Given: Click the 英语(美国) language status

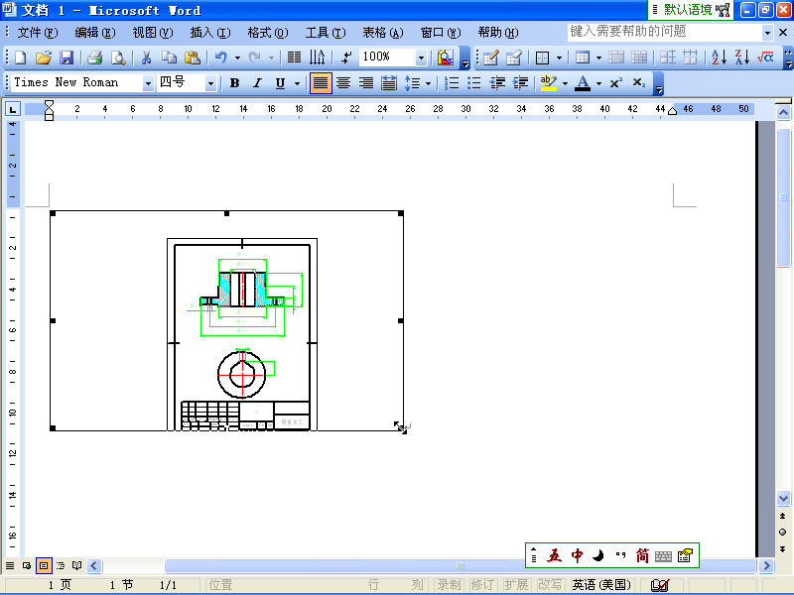Looking at the screenshot, I should click(x=601, y=585).
